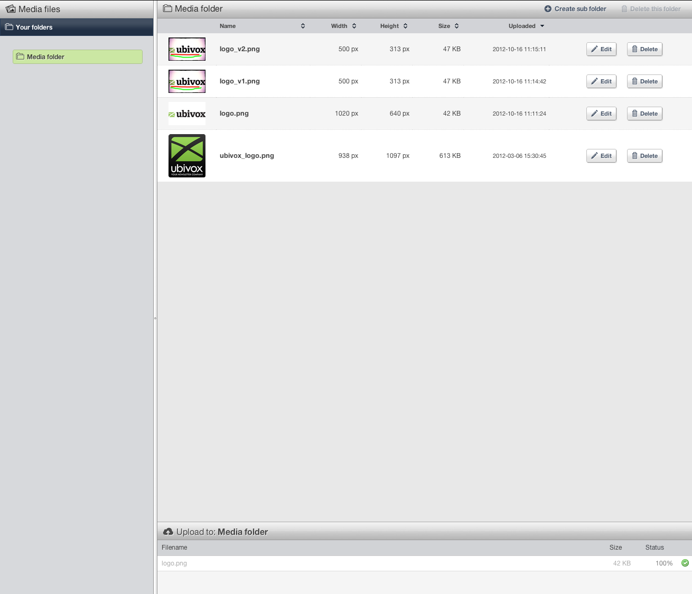This screenshot has height=594, width=692.
Task: Click the plus icon beside Create sub folder
Action: [548, 9]
